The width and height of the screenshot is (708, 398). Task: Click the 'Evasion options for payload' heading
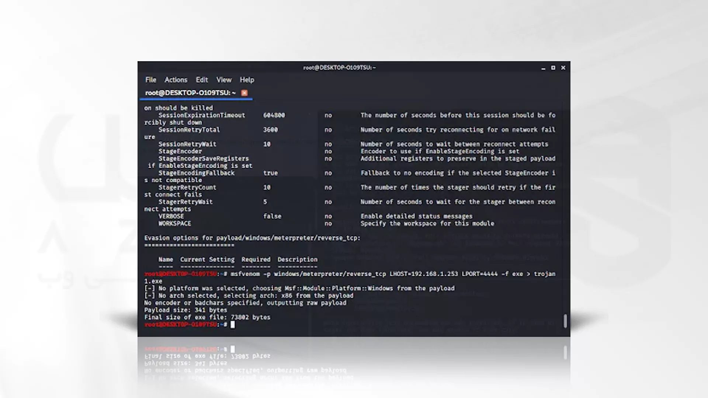click(x=252, y=238)
